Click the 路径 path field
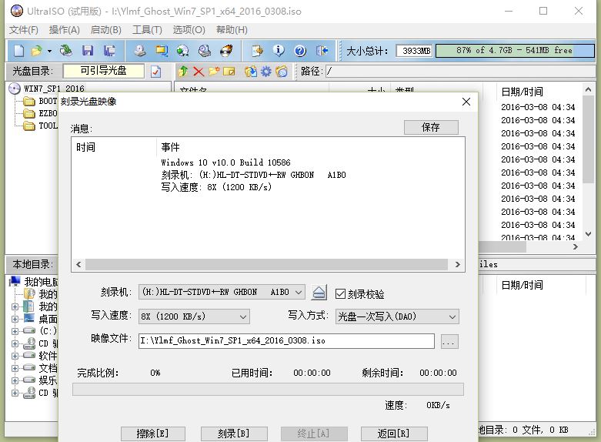 click(460, 72)
